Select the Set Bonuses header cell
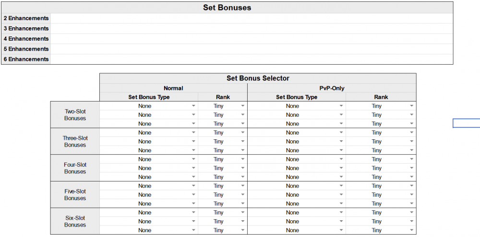 [x=227, y=7]
